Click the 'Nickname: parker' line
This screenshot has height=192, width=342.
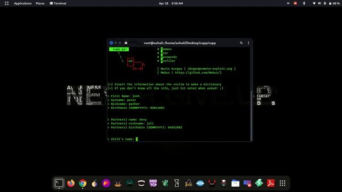pyautogui.click(x=123, y=104)
